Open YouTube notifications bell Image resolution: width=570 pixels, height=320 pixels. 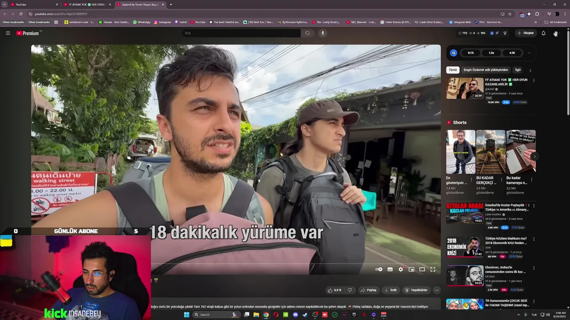(543, 33)
